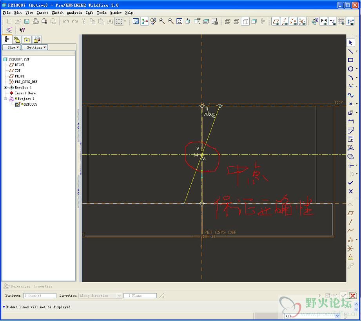Toggle coordinate systems display
The width and height of the screenshot is (361, 321).
[x=302, y=22]
